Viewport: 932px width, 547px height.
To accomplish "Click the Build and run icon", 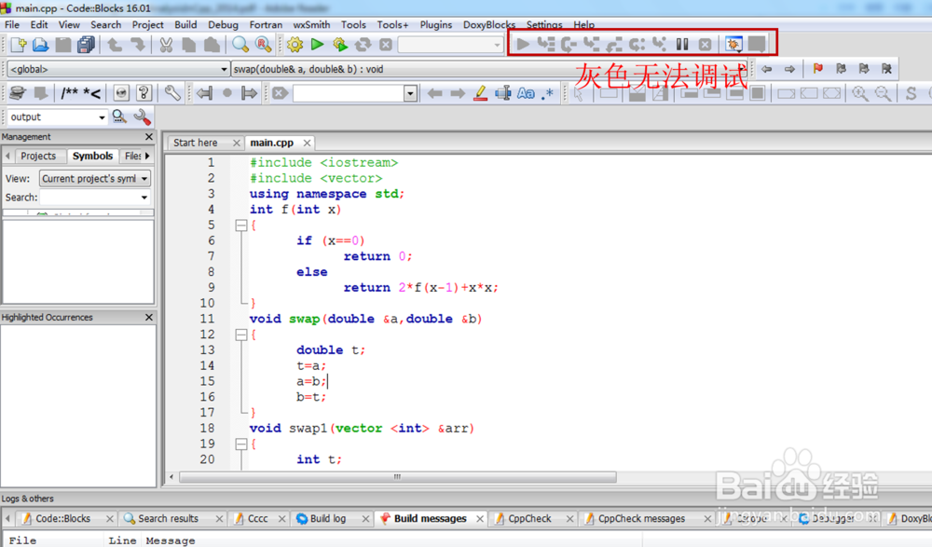I will click(x=340, y=45).
